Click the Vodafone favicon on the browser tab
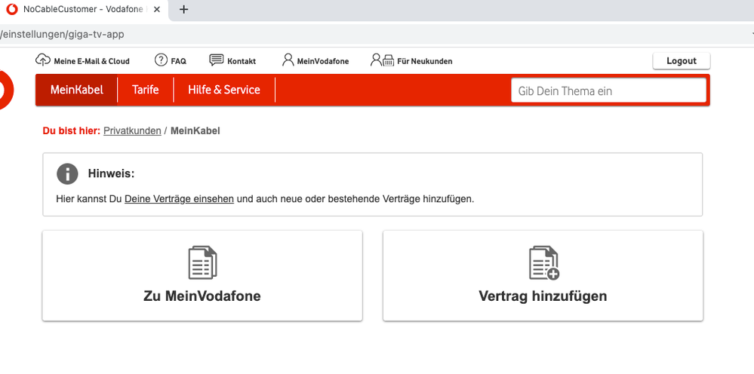754x374 pixels. tap(12, 10)
